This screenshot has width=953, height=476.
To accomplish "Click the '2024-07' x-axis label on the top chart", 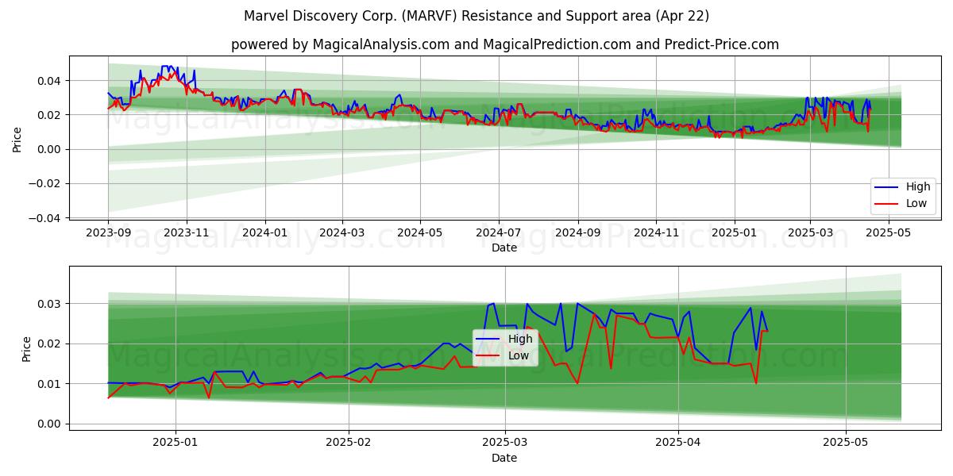I will (x=498, y=233).
